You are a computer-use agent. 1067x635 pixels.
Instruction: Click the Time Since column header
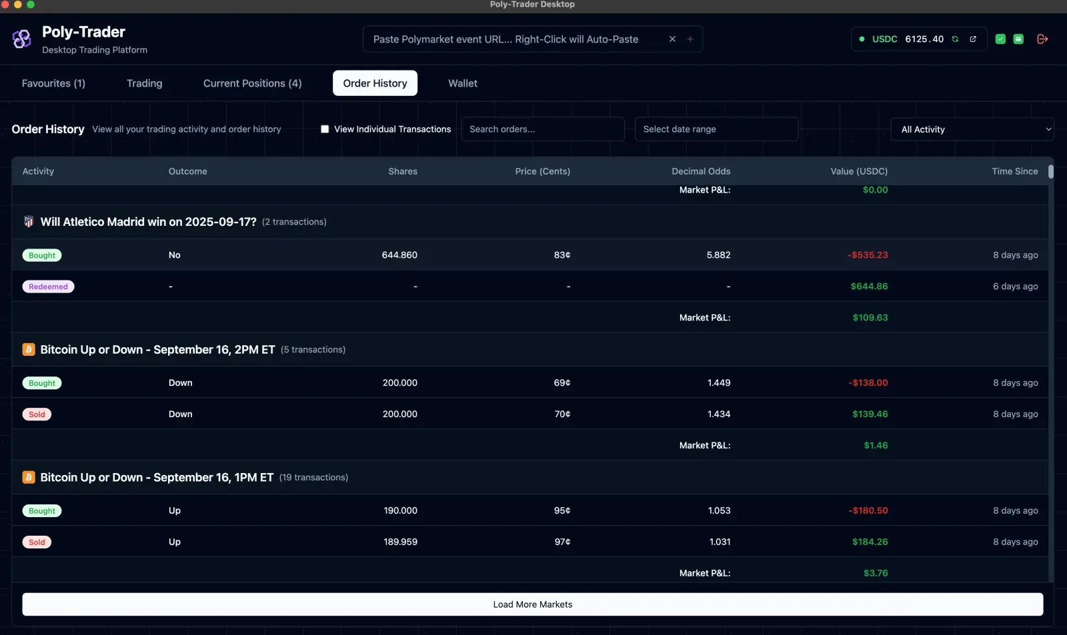pyautogui.click(x=1014, y=171)
